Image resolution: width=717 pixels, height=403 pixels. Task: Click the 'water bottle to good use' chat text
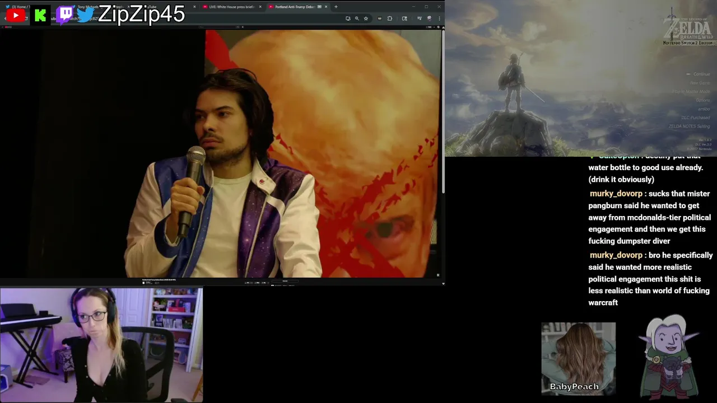645,167
